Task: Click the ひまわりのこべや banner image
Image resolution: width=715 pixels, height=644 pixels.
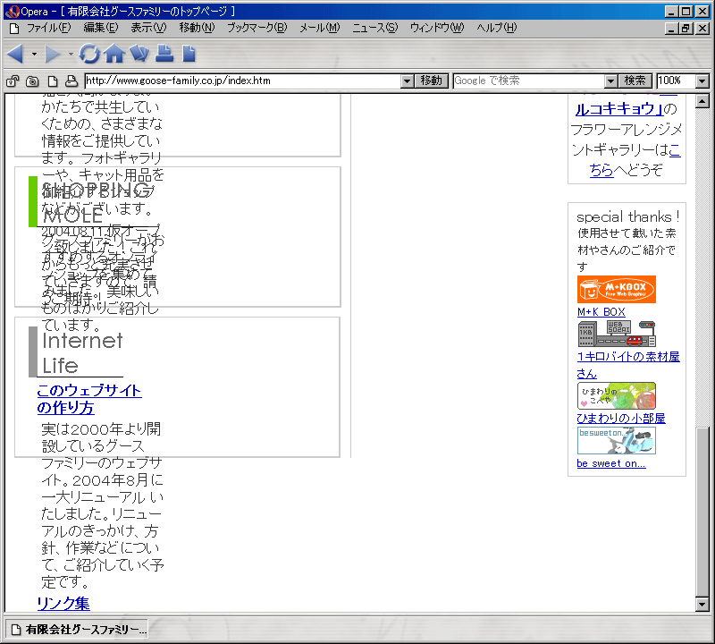Action: pos(617,395)
